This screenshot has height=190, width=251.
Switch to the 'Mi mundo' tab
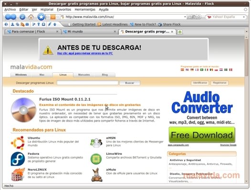tap(90, 31)
